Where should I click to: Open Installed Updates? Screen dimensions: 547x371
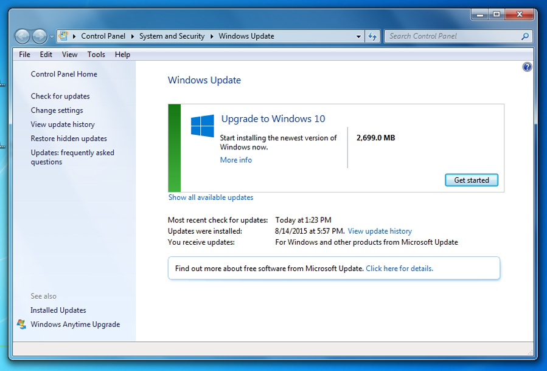click(58, 310)
